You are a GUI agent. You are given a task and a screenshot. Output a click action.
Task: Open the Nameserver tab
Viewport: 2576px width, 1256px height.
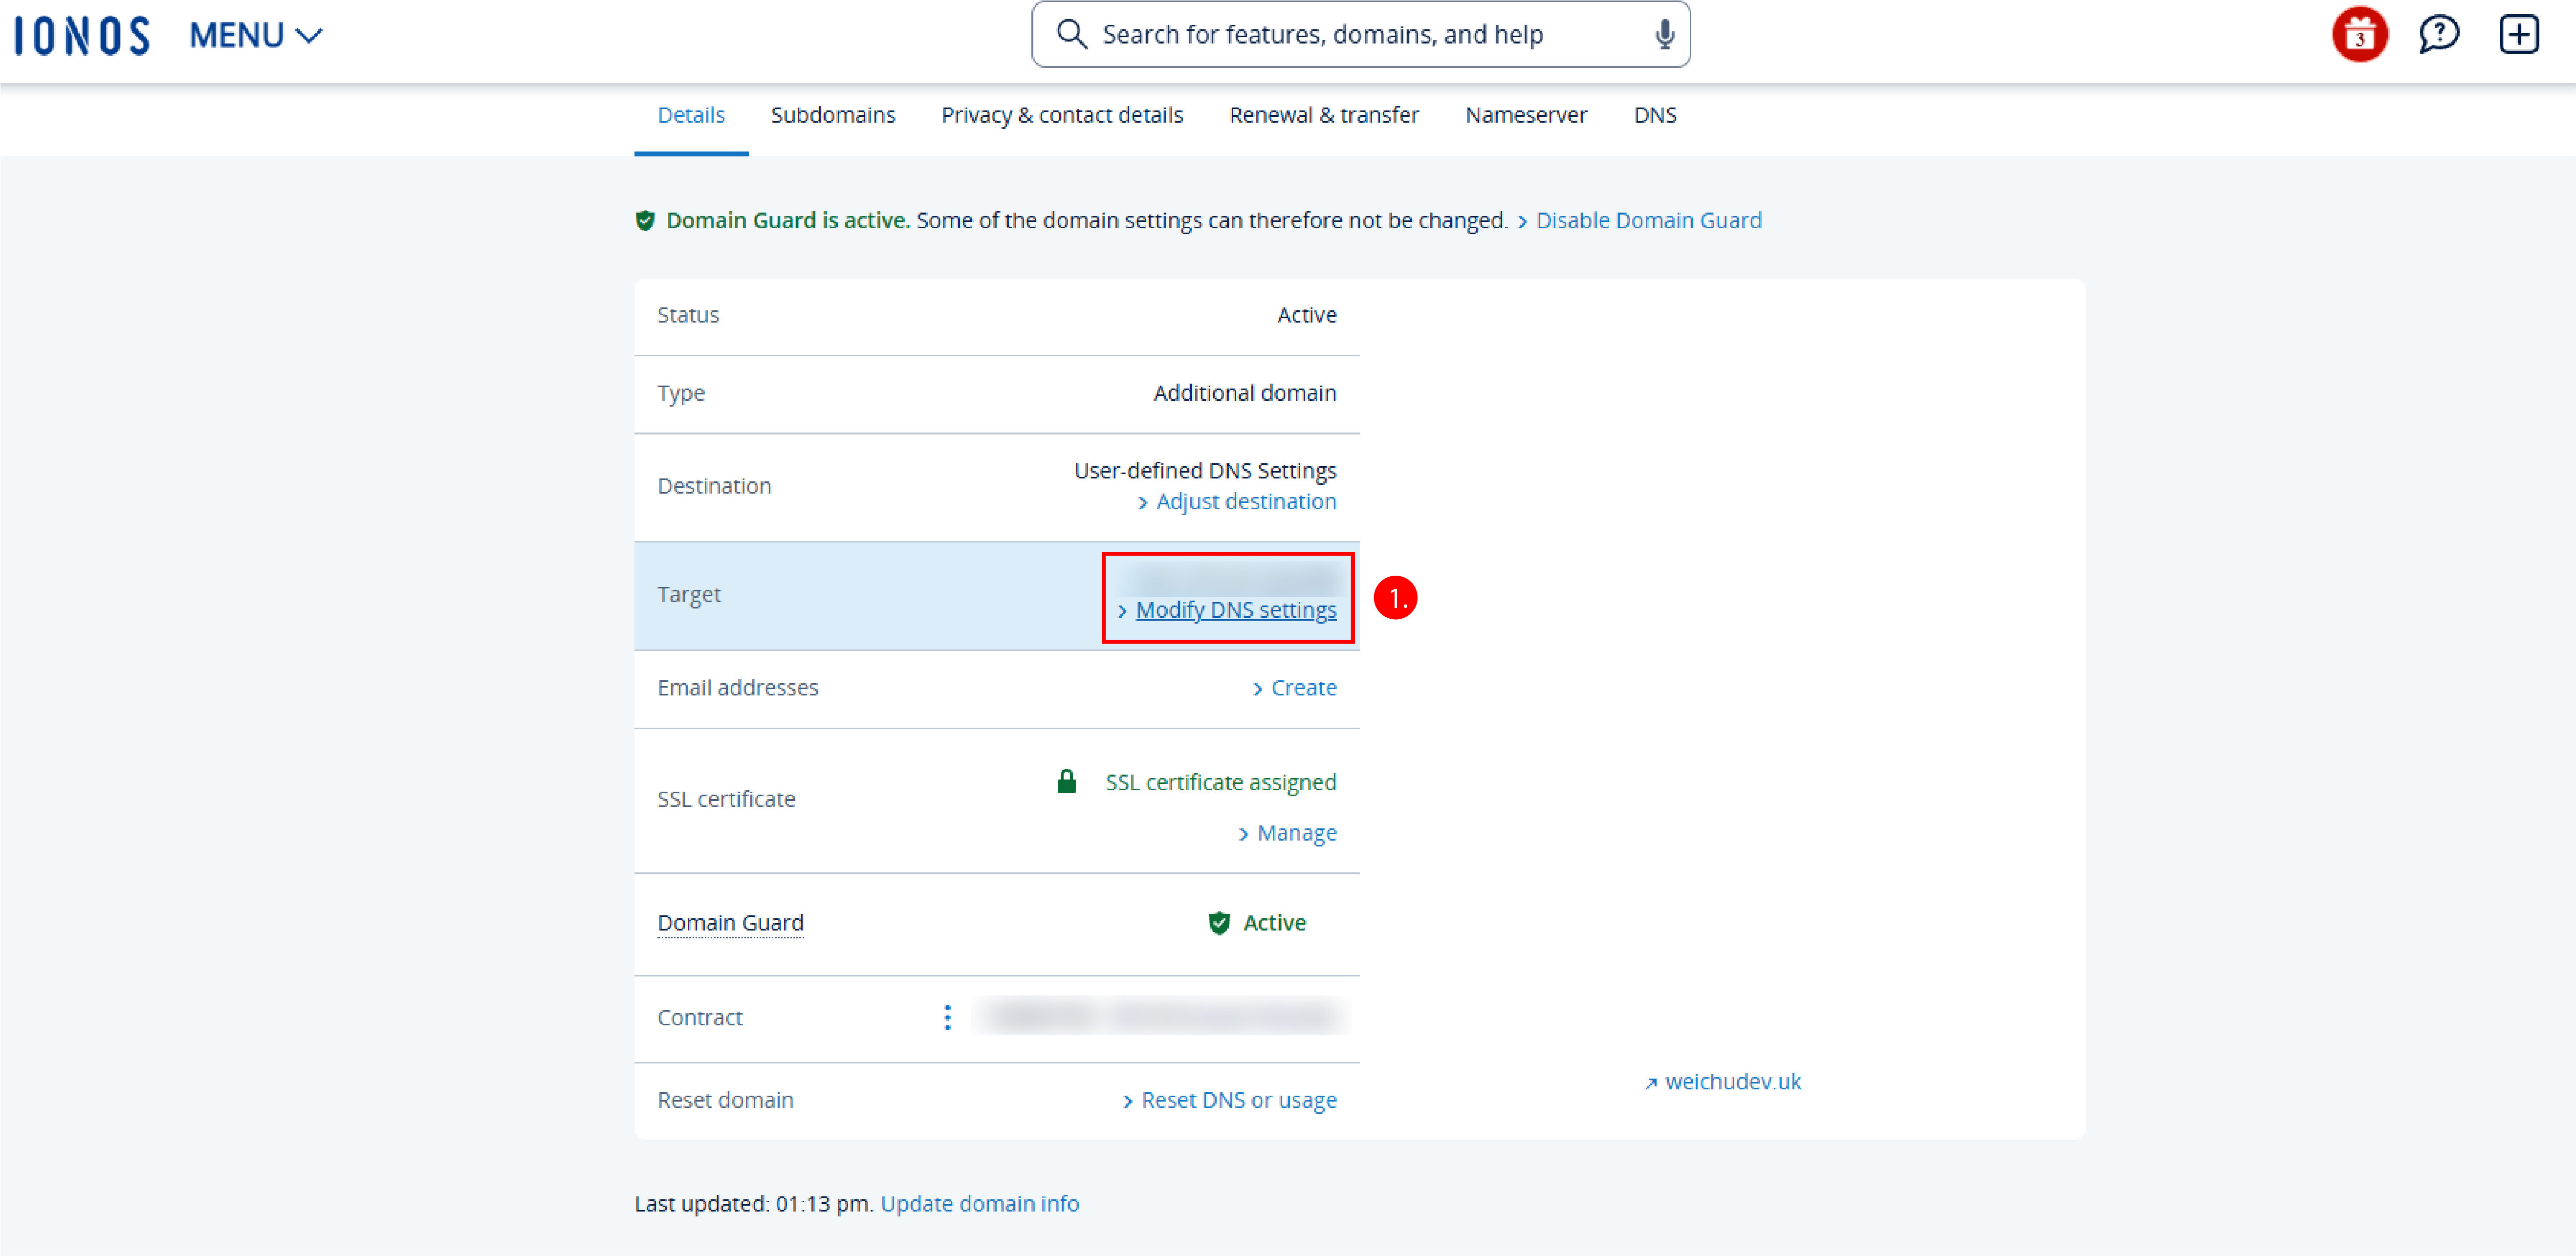pyautogui.click(x=1525, y=115)
